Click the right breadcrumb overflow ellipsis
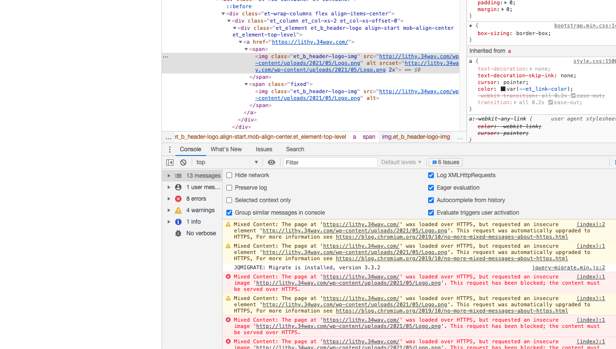This screenshot has width=616, height=349. coord(460,138)
